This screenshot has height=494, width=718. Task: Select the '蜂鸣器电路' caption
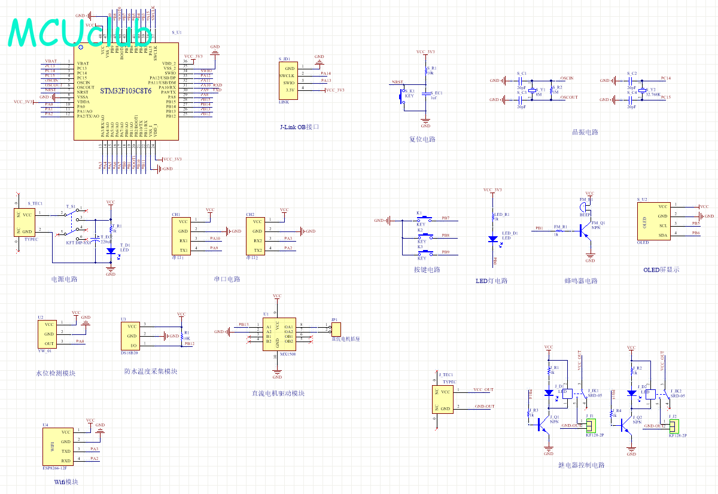581,280
